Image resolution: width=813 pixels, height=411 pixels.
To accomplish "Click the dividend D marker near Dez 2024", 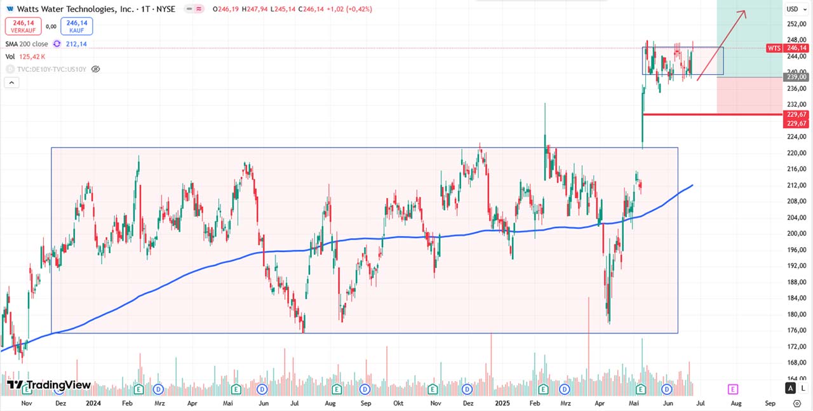I will point(468,389).
